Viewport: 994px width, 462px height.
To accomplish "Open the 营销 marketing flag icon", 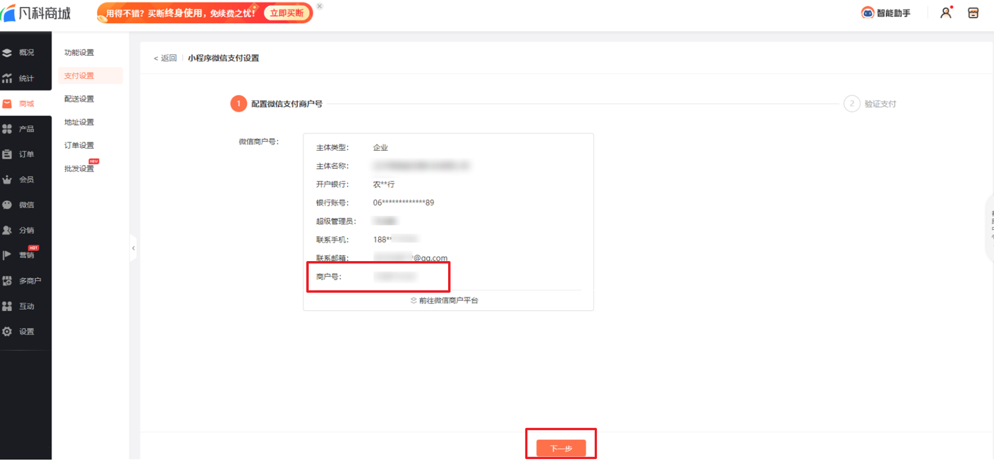I will [x=7, y=255].
